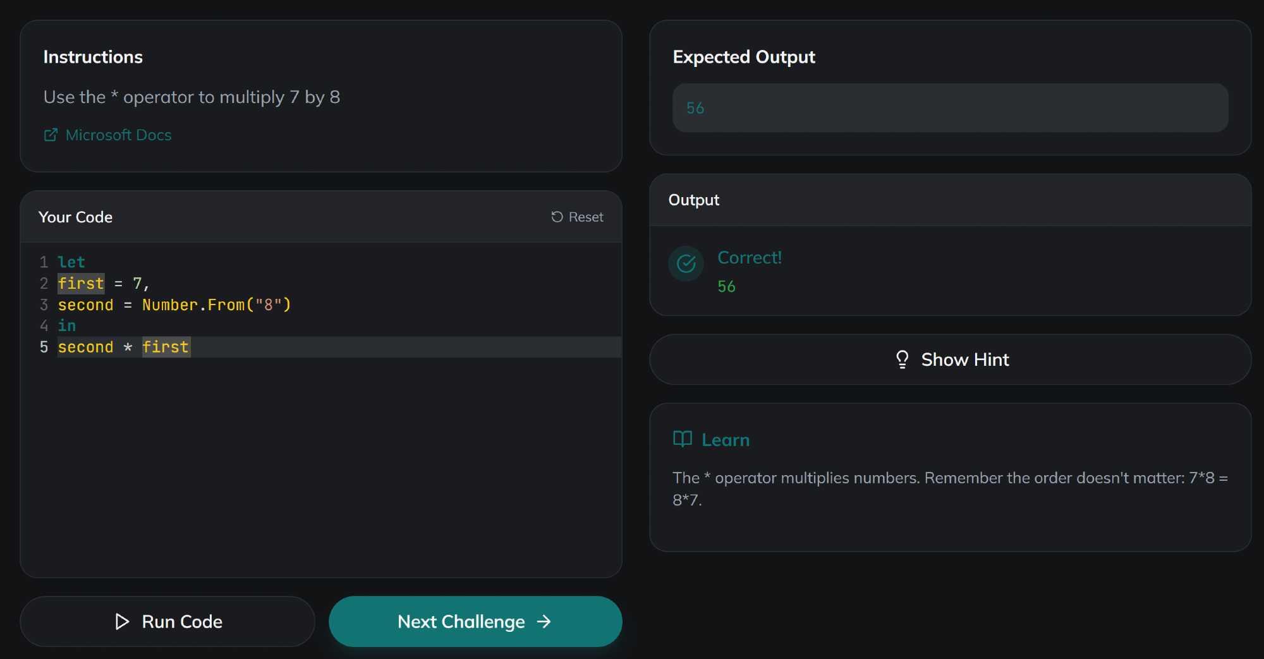This screenshot has height=659, width=1264.
Task: Click the open book Learn icon
Action: [683, 439]
